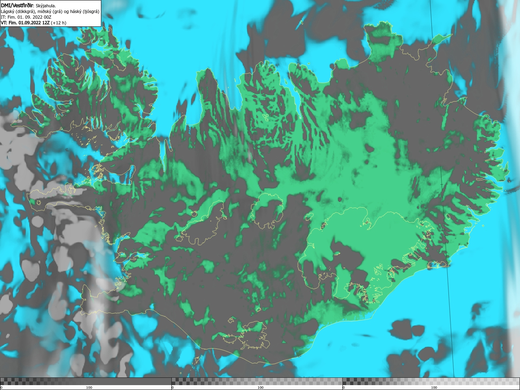Click the middle gray mid-cloud scale bar
Image resolution: width=520 pixels, height=390 pixels.
click(x=257, y=381)
